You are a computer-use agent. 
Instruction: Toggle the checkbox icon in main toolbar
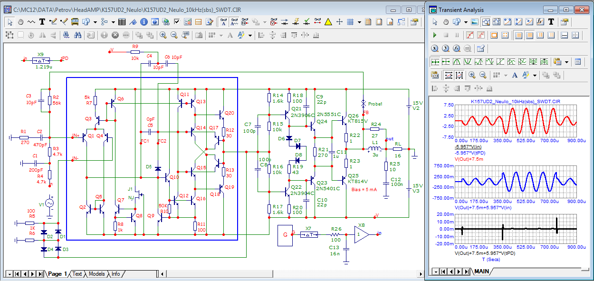(177, 22)
